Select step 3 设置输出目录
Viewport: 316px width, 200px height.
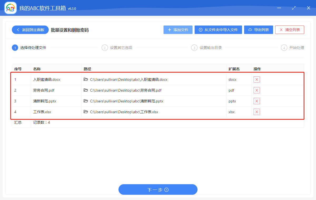click(206, 48)
